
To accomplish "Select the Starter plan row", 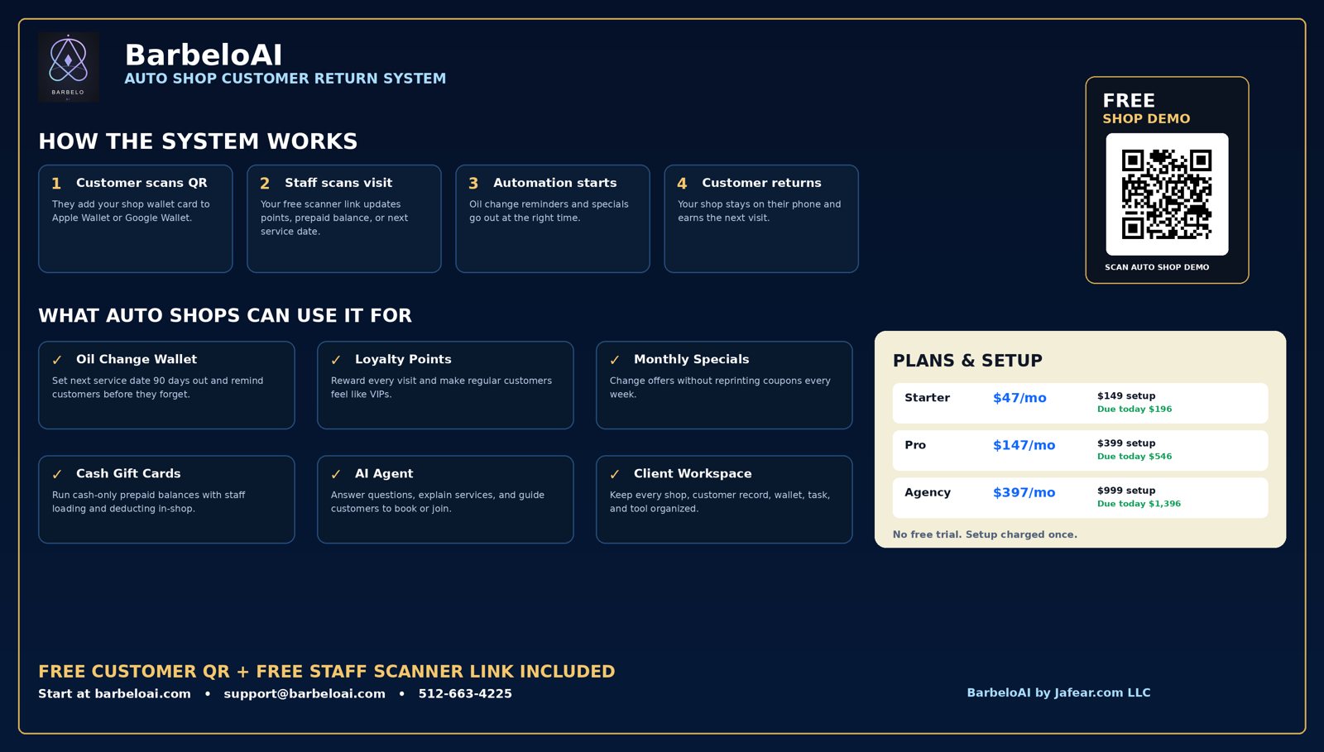I will coord(1080,403).
